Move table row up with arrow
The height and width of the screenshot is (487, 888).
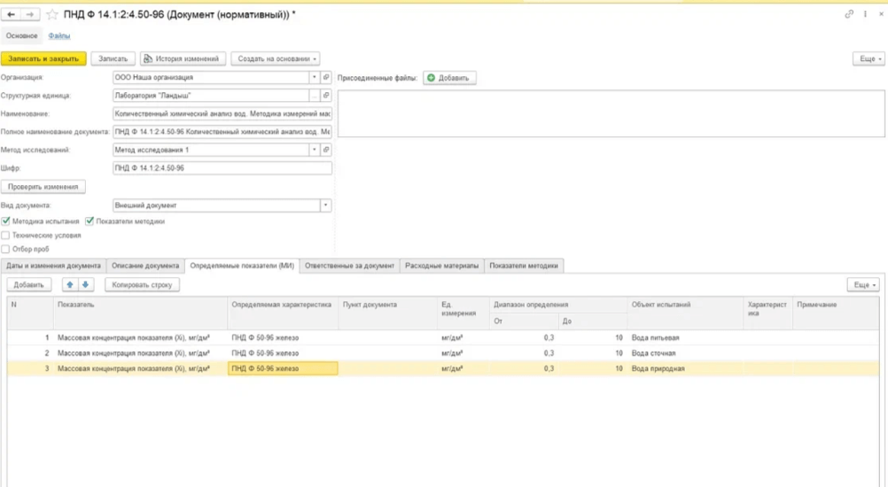point(71,285)
